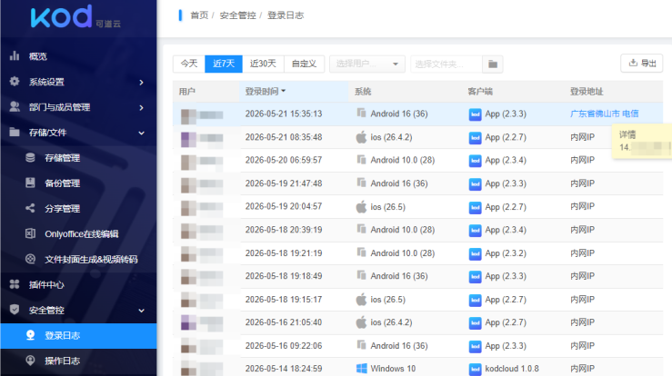Screen dimensions: 672x376
Task: Click ios (26.5) in the 19:15:17 row
Action: coord(388,300)
